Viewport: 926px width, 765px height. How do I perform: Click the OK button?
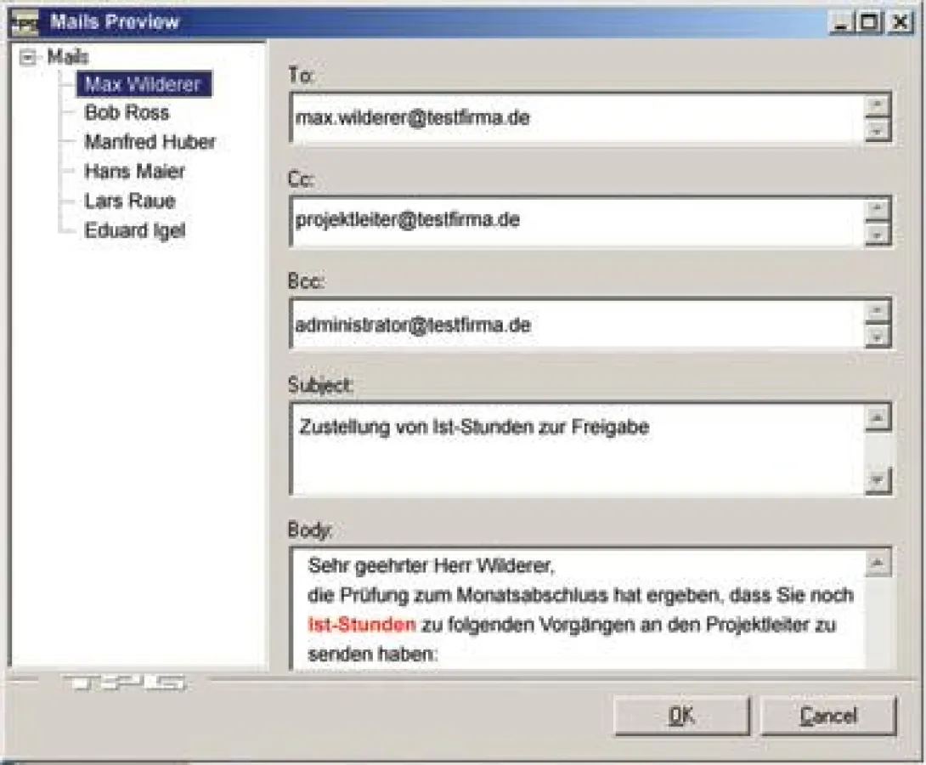click(680, 715)
